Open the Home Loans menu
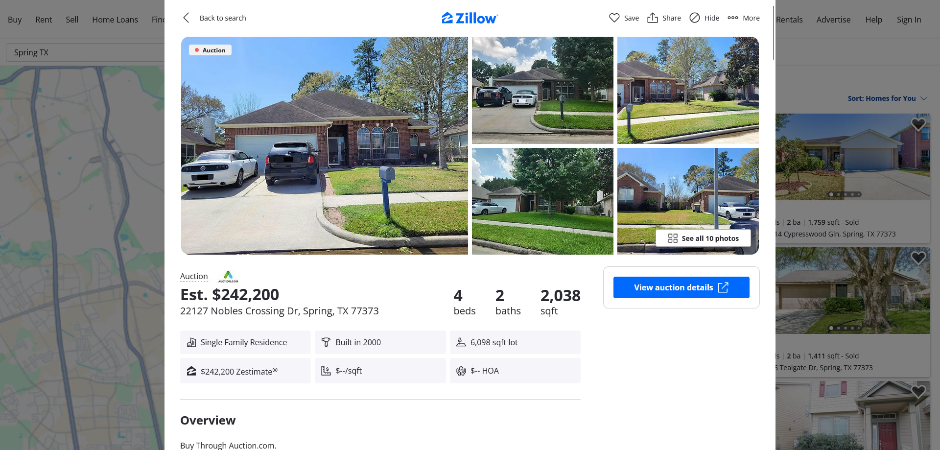940x450 pixels. coord(115,20)
